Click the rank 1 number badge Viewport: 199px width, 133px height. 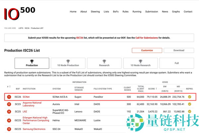(x=9, y=97)
